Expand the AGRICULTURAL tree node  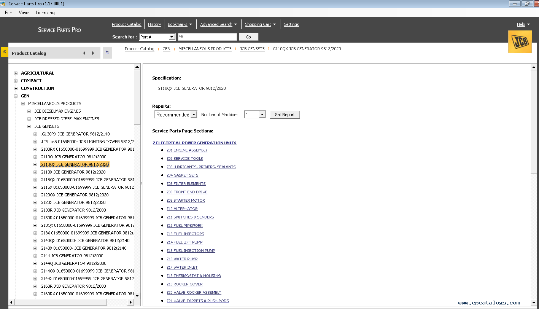[16, 73]
